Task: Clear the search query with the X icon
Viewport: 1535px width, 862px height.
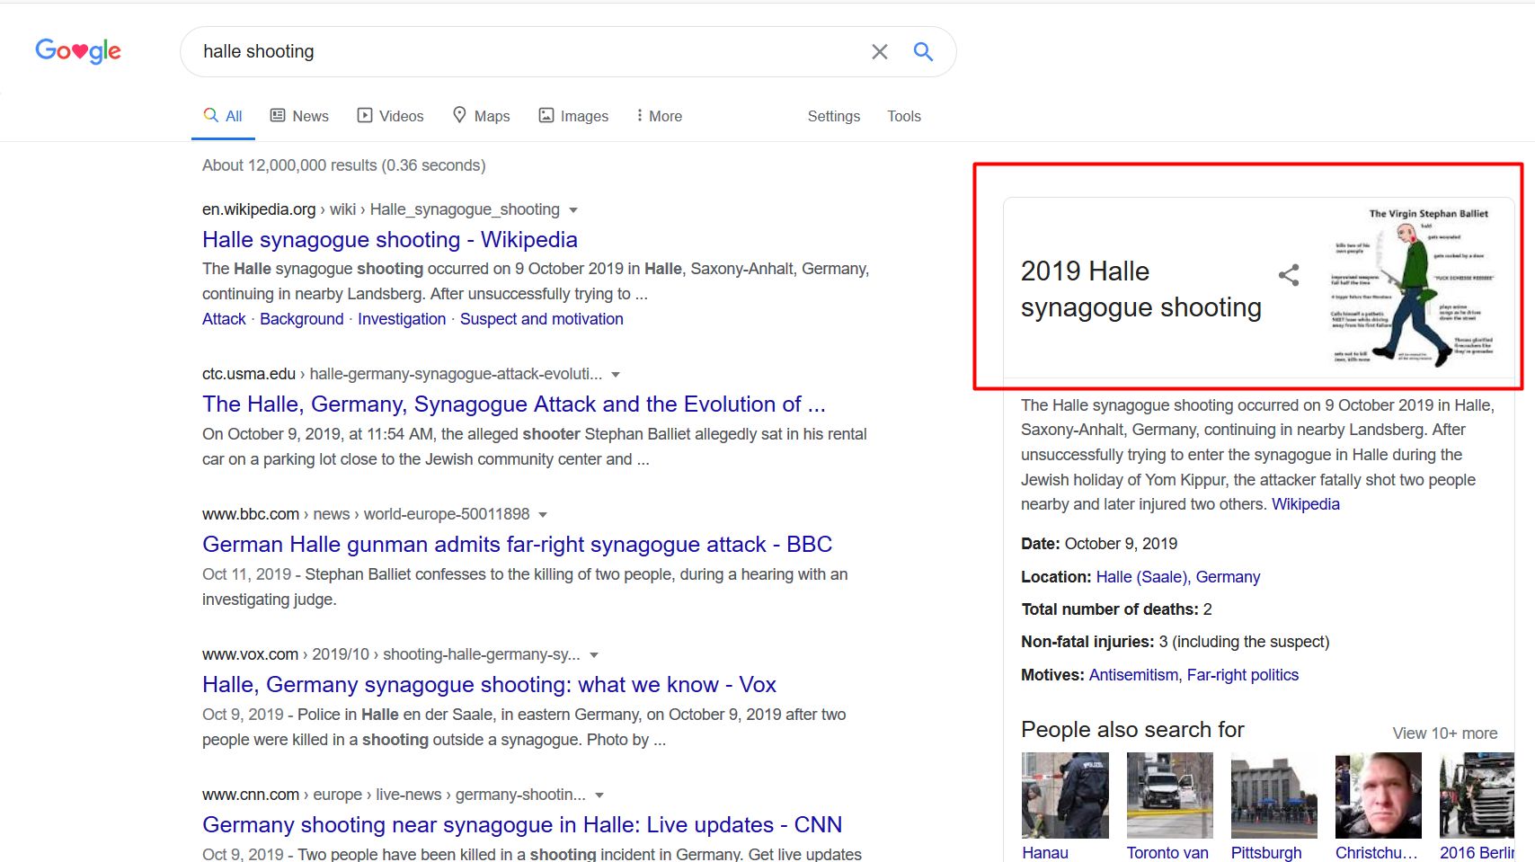Action: tap(879, 51)
